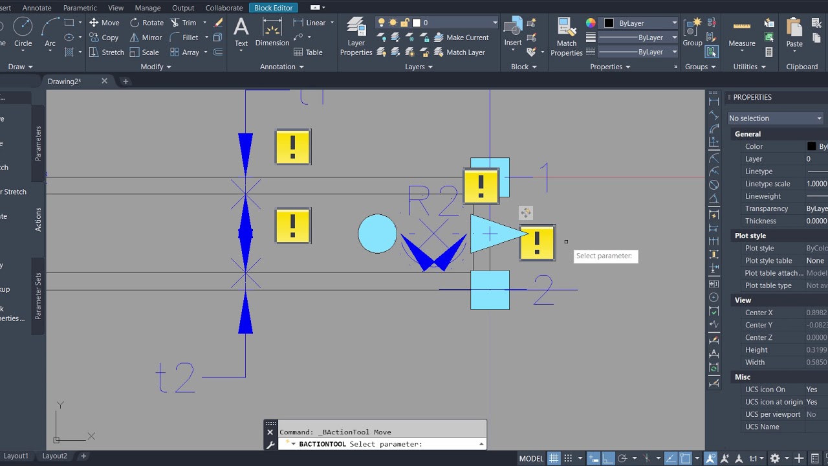Select the Array tool

184,52
